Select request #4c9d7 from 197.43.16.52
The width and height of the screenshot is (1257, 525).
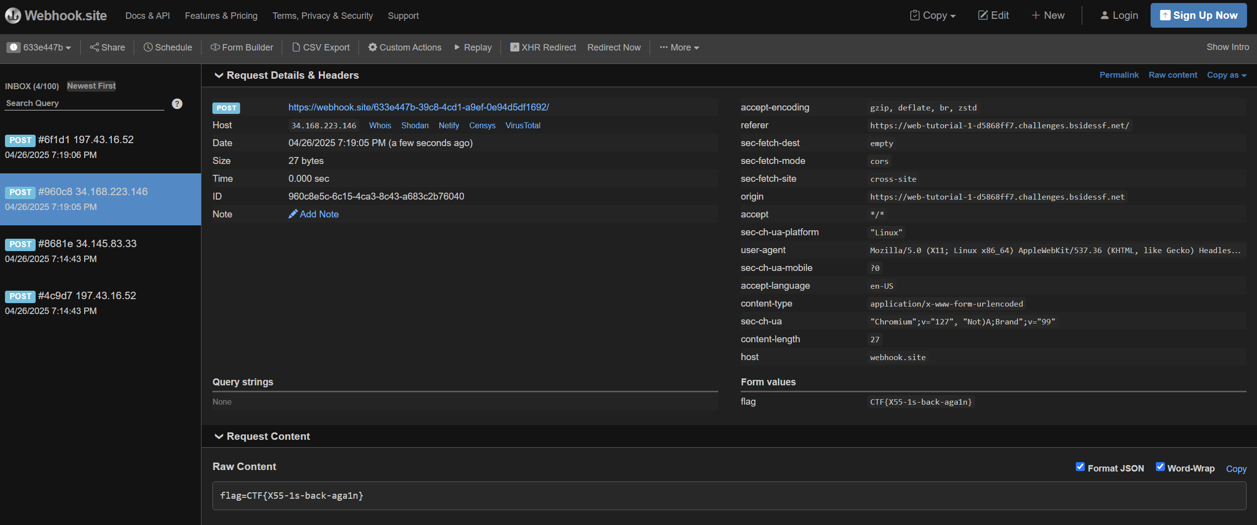tap(101, 304)
